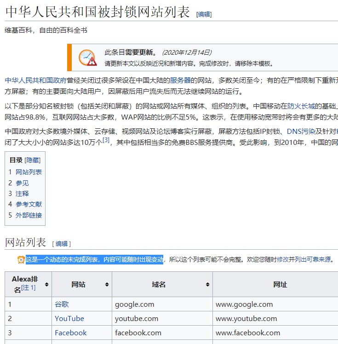Open 中华人民共和国政府 link
This screenshot has width=338, height=344.
pos(35,80)
